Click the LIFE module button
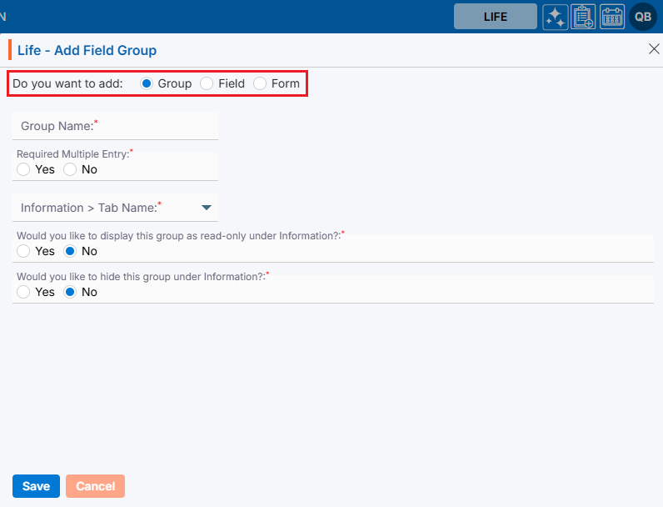Screen dimensions: 663x507 point(495,17)
